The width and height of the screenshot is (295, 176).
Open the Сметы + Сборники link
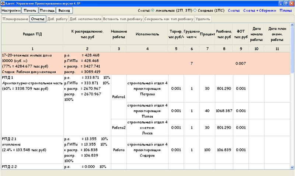point(260,10)
